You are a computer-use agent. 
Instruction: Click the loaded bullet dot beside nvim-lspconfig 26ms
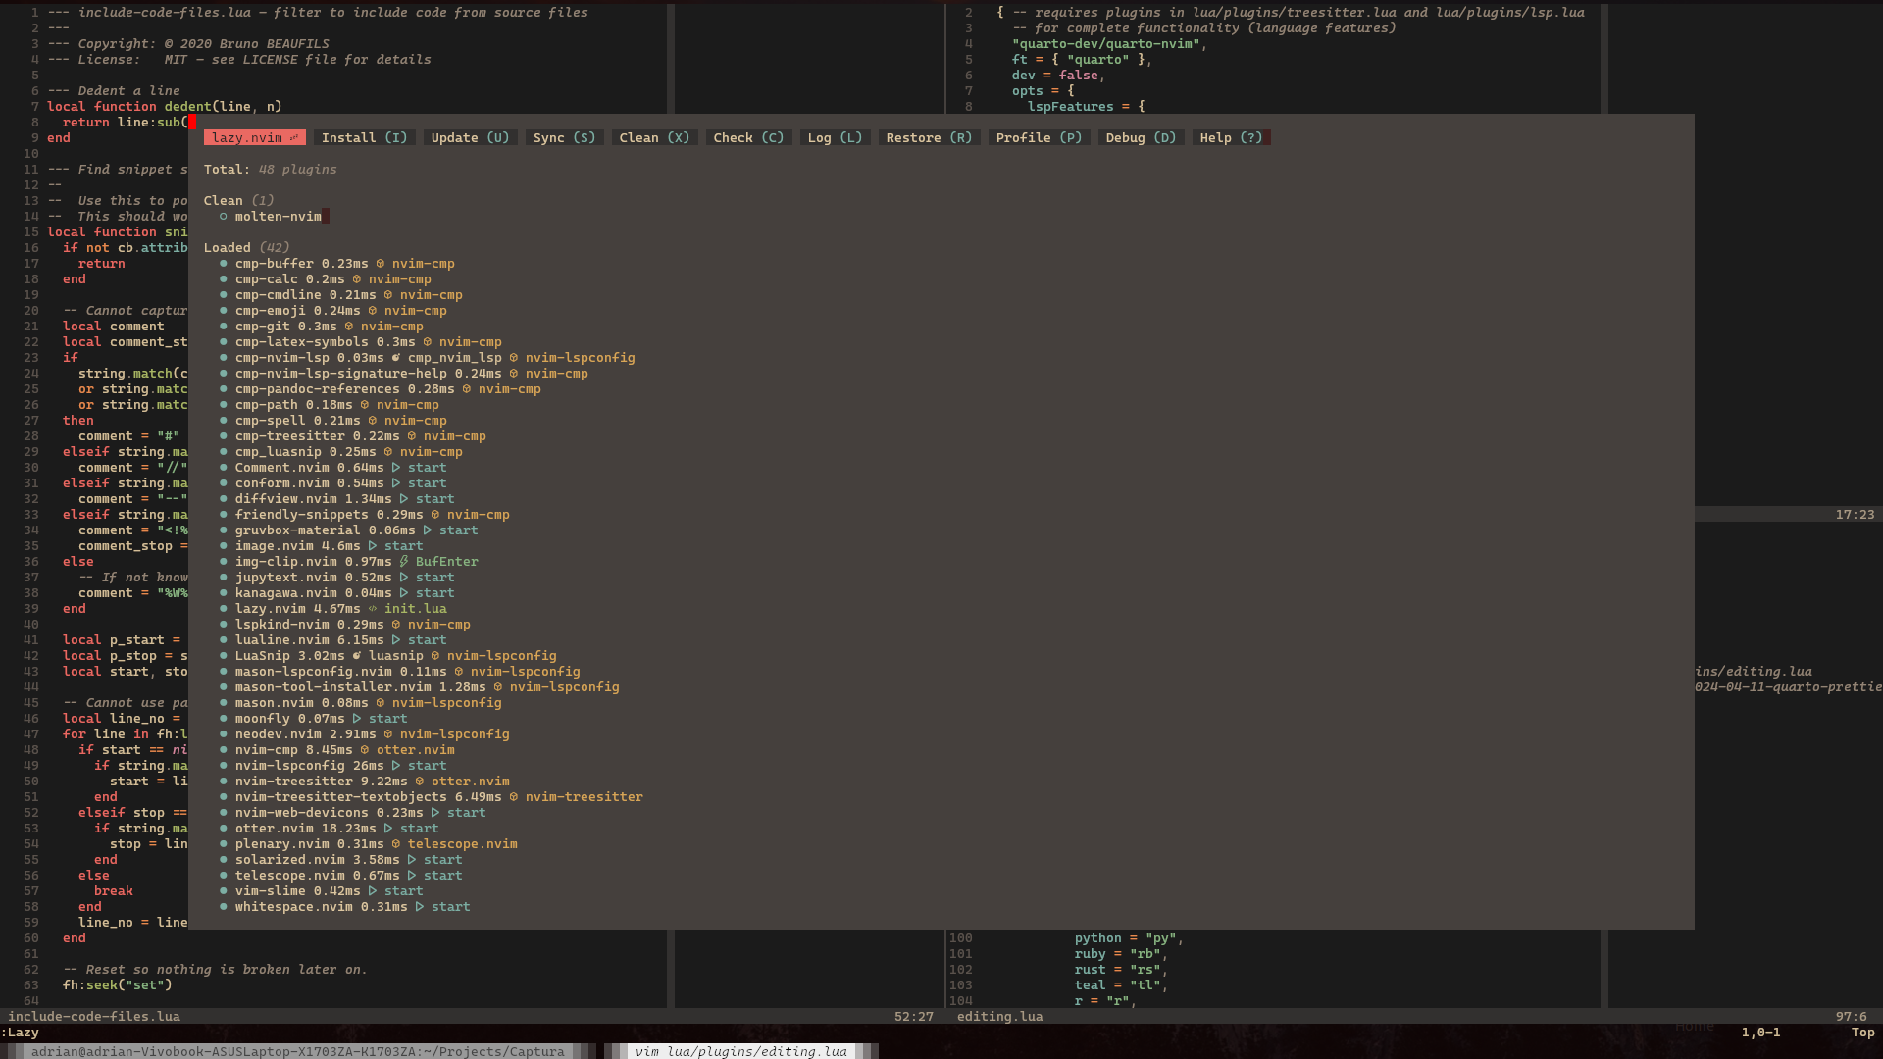[224, 766]
